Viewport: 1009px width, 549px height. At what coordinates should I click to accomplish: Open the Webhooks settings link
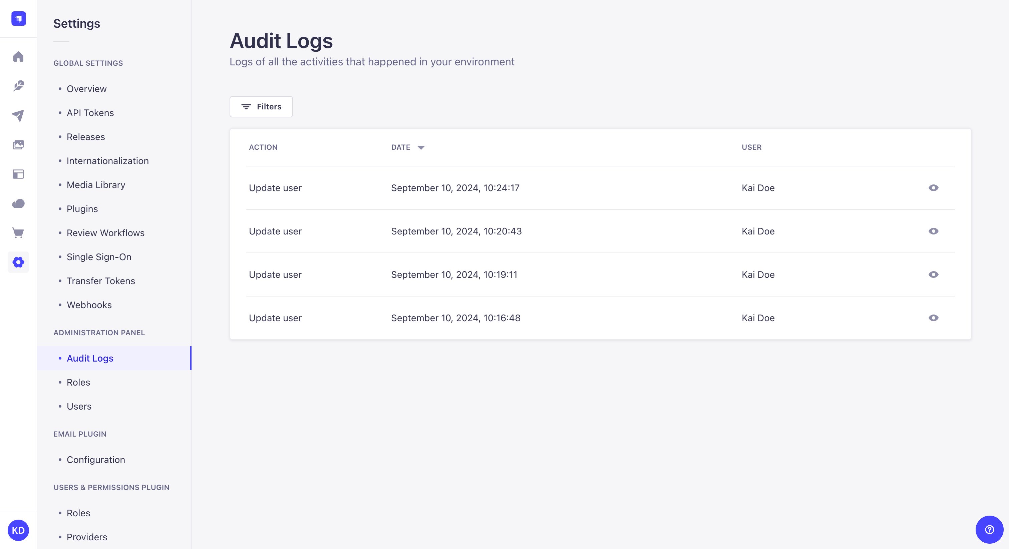[89, 305]
